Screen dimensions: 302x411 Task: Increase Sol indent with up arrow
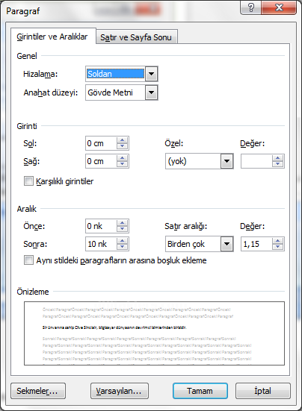122,140
